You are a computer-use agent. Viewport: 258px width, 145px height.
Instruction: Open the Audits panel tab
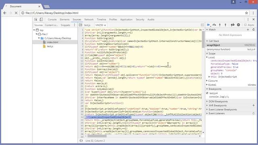click(151, 19)
